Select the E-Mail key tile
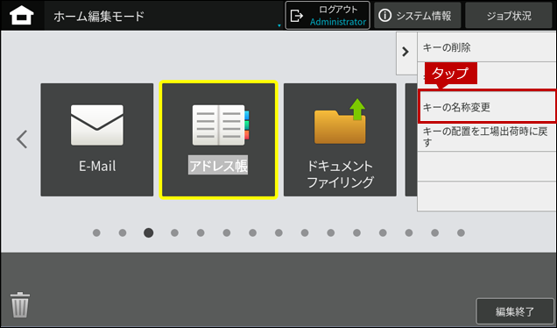Viewport: 557px width, 328px height. pyautogui.click(x=97, y=139)
